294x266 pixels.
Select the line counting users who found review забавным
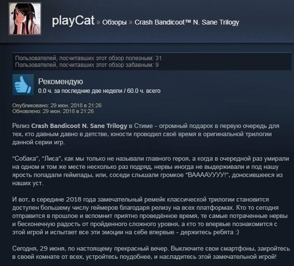pyautogui.click(x=87, y=65)
